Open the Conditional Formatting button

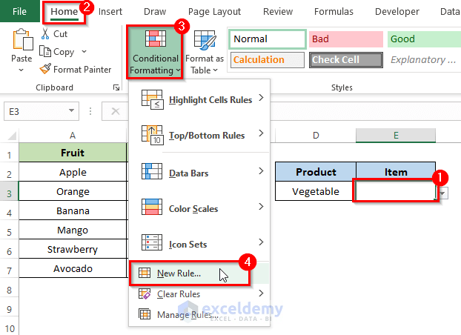click(x=155, y=52)
